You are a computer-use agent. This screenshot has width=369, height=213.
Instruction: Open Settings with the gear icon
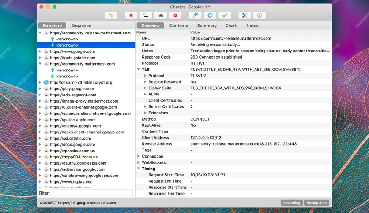(x=260, y=15)
